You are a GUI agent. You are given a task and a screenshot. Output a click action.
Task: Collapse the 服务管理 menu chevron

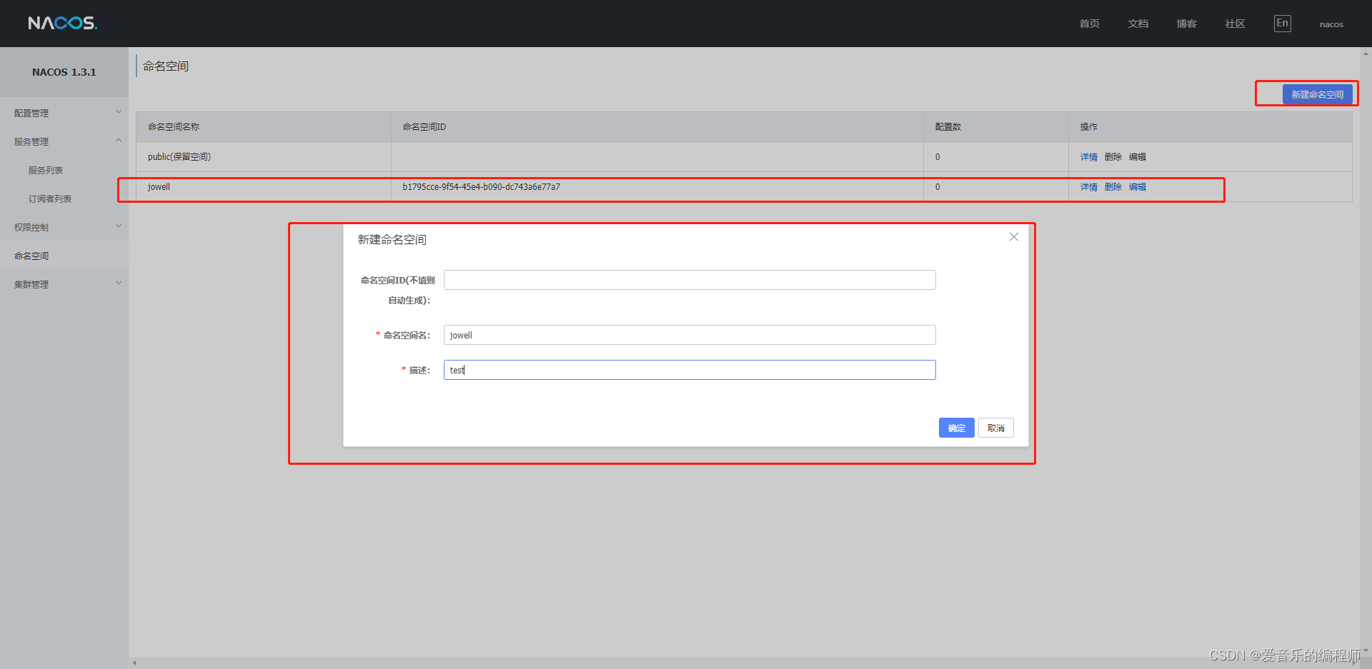(x=119, y=141)
